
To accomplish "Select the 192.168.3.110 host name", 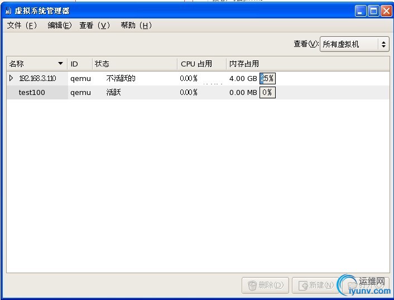I will click(x=37, y=78).
